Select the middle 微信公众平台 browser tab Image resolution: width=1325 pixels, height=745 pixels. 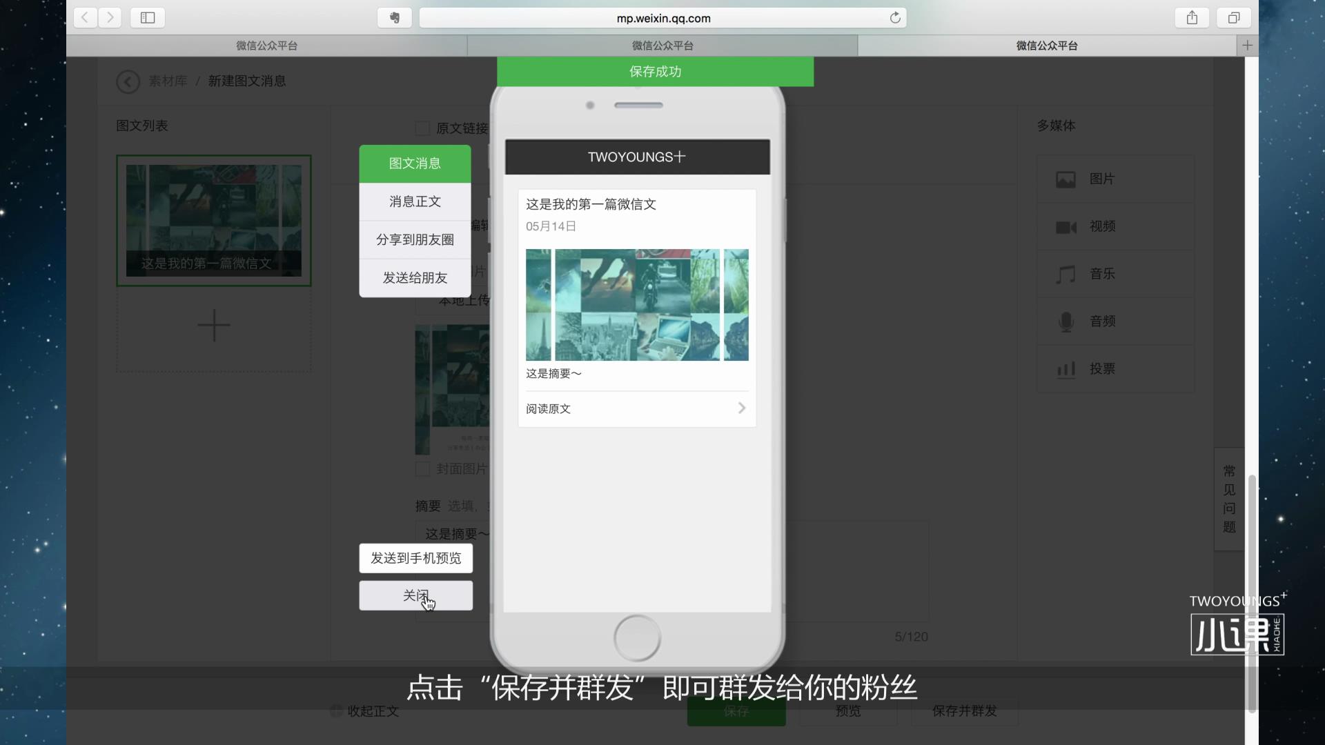click(x=661, y=45)
